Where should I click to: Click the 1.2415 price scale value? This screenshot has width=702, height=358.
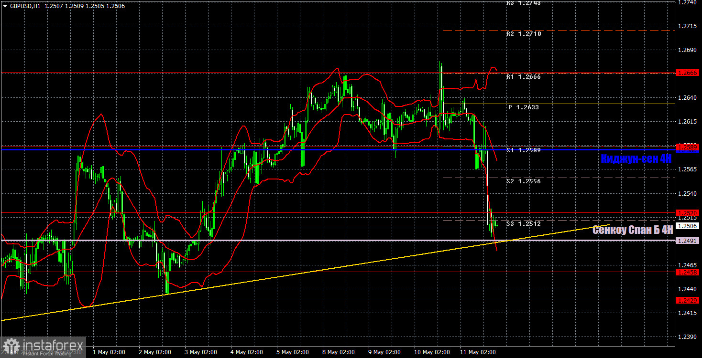pos(687,313)
